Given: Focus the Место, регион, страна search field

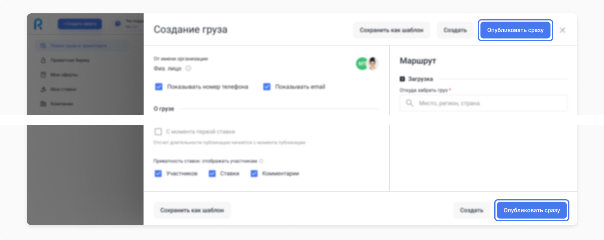Looking at the screenshot, I should click(x=483, y=104).
